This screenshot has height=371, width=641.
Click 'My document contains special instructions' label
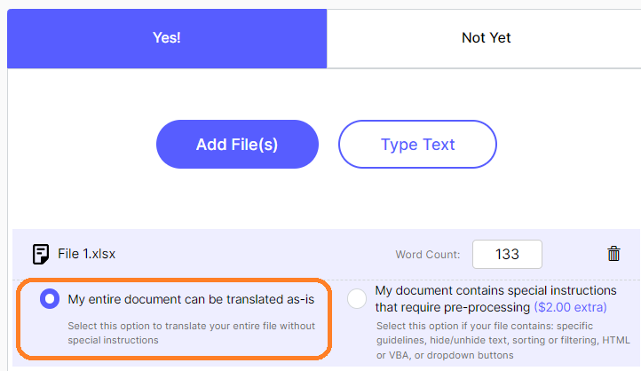pyautogui.click(x=495, y=290)
